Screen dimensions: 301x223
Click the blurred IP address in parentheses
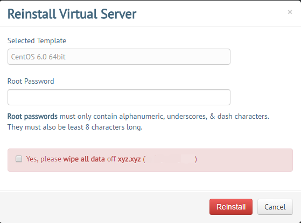click(x=170, y=159)
